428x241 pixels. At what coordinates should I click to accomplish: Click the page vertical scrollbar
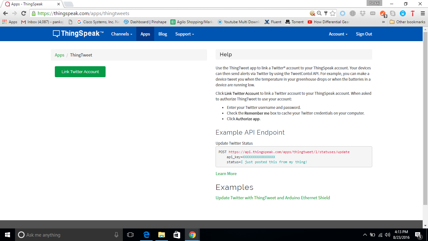(x=425, y=119)
